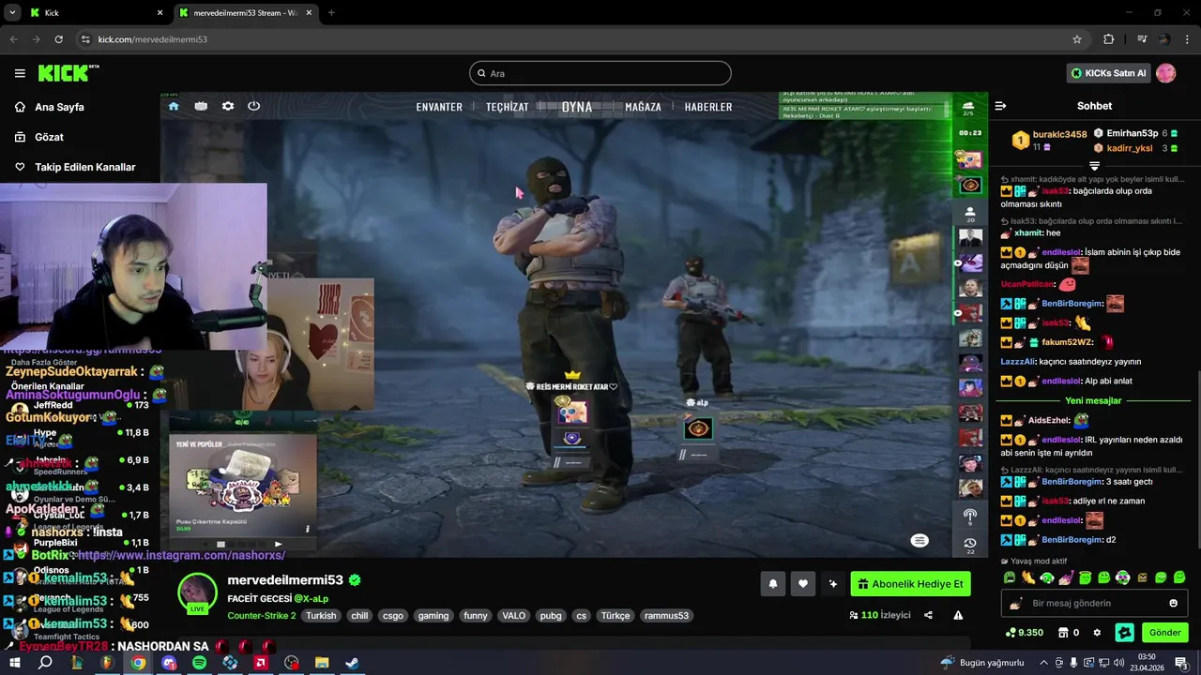
Task: Open Gözat in the sidebar
Action: 49,137
